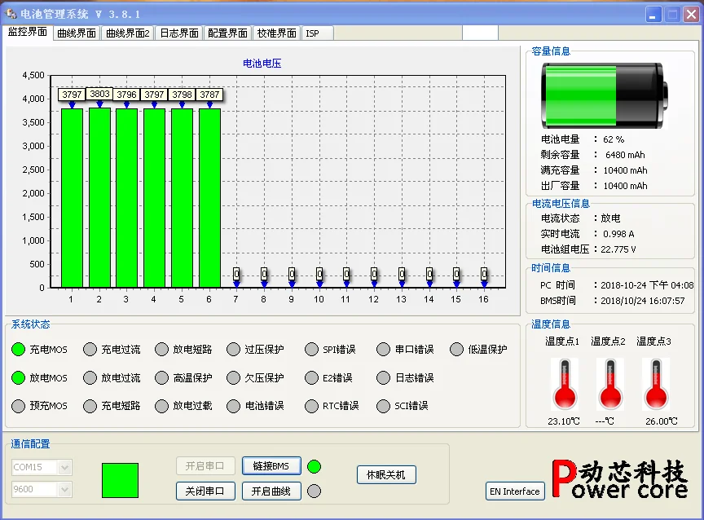Open the 配置界面 tab
The image size is (704, 520).
point(227,33)
